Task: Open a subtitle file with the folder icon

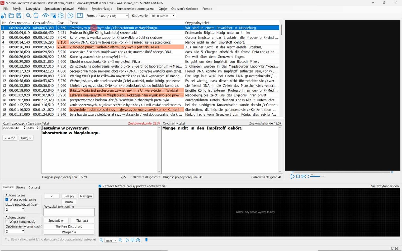Action: [x=11, y=16]
